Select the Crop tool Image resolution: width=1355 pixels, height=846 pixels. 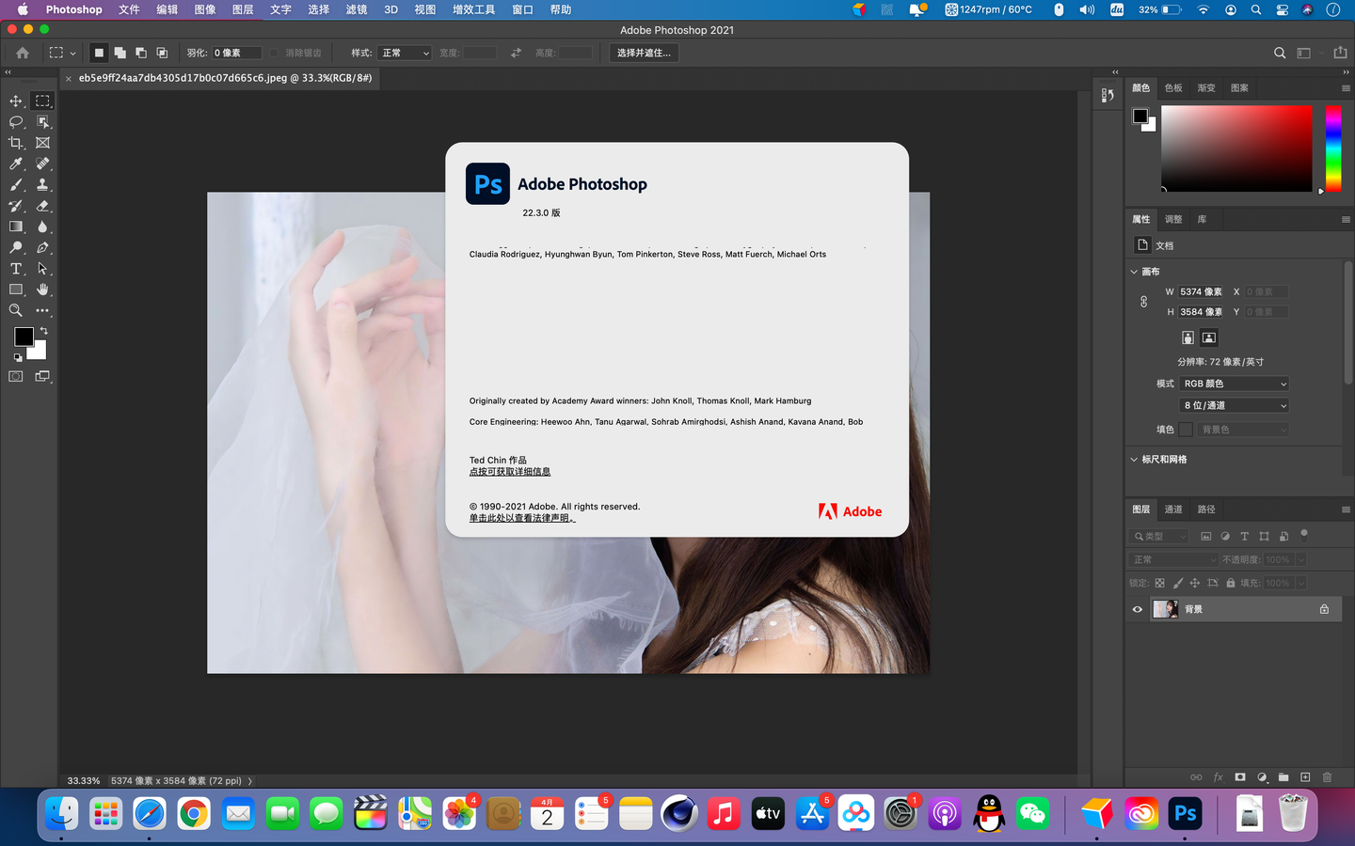coord(16,143)
